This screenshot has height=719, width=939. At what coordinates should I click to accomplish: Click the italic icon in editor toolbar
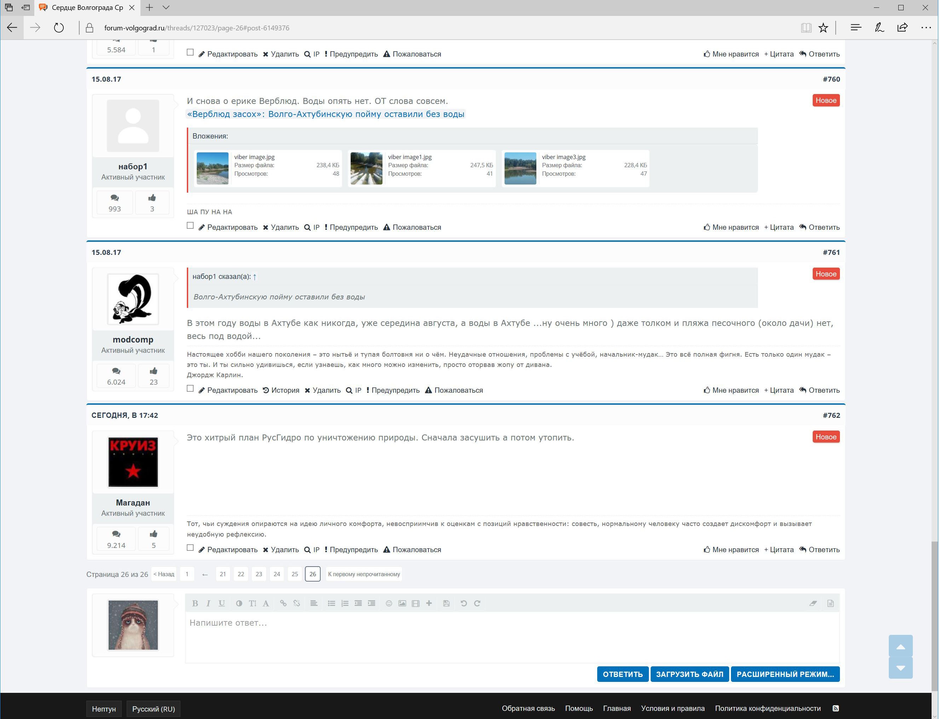click(x=208, y=603)
